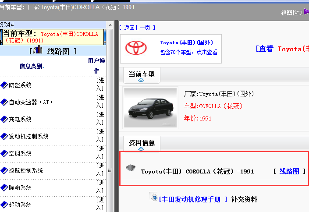Select the 资料信息 tab
This screenshot has width=309, height=212.
pyautogui.click(x=142, y=144)
